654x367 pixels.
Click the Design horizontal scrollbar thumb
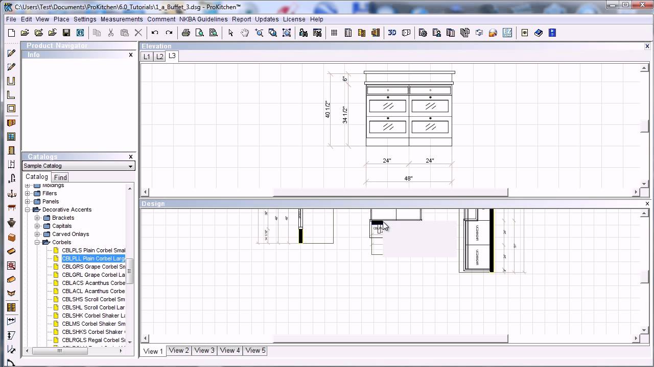click(390, 338)
